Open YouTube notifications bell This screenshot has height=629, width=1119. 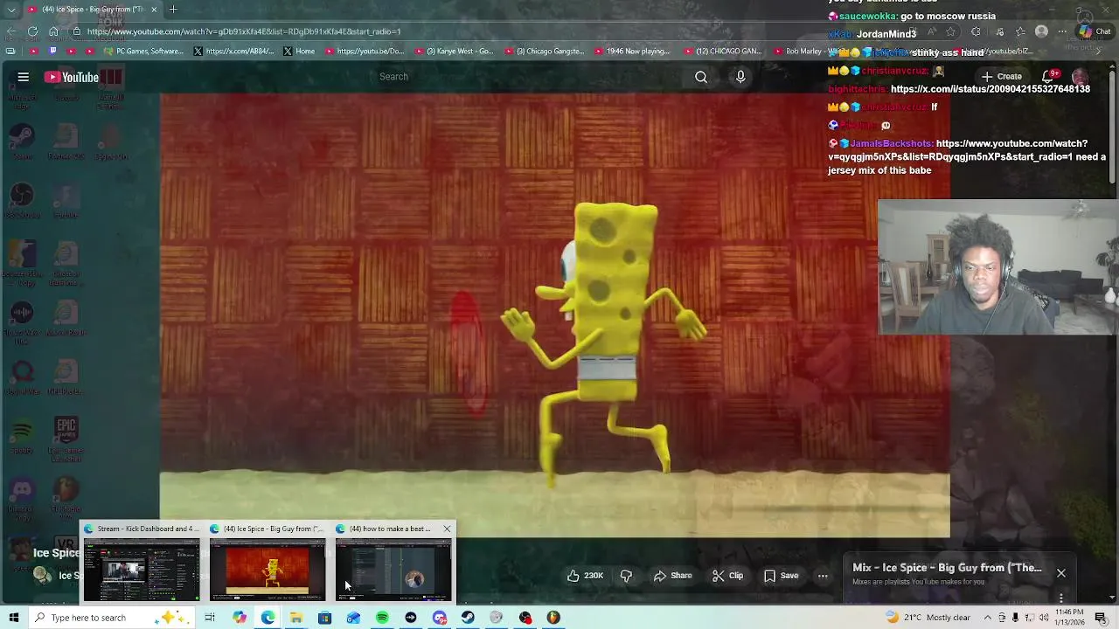pos(1049,77)
